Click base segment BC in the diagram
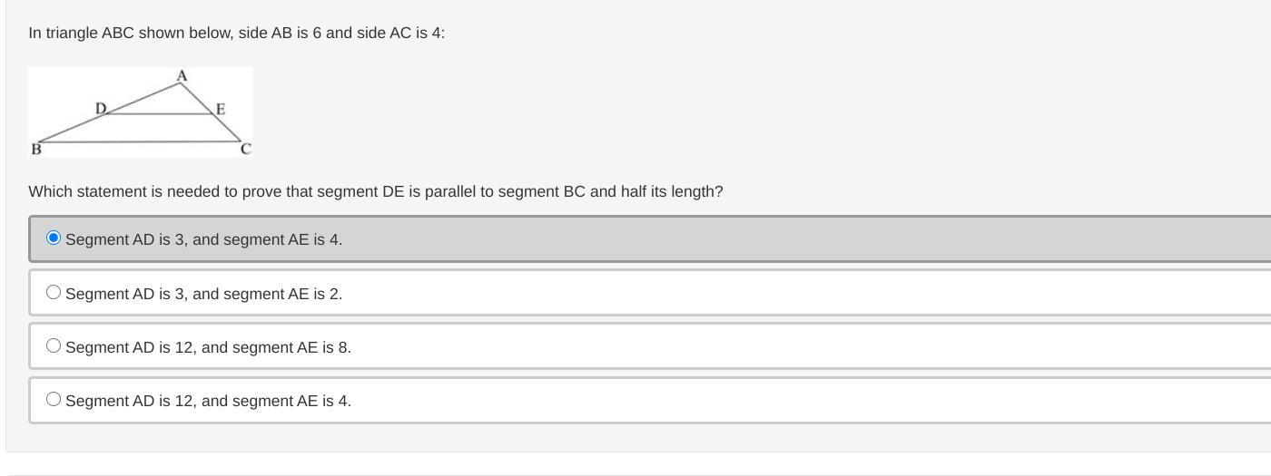1271x476 pixels. click(x=141, y=141)
